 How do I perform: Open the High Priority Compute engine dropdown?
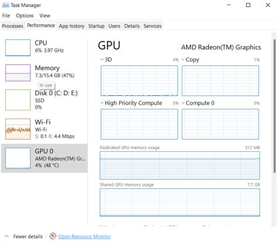(x=102, y=103)
